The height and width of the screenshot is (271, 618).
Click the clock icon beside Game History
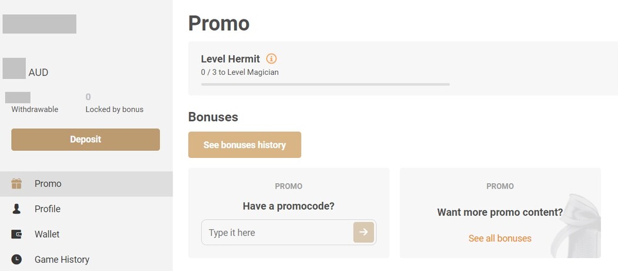pos(16,259)
